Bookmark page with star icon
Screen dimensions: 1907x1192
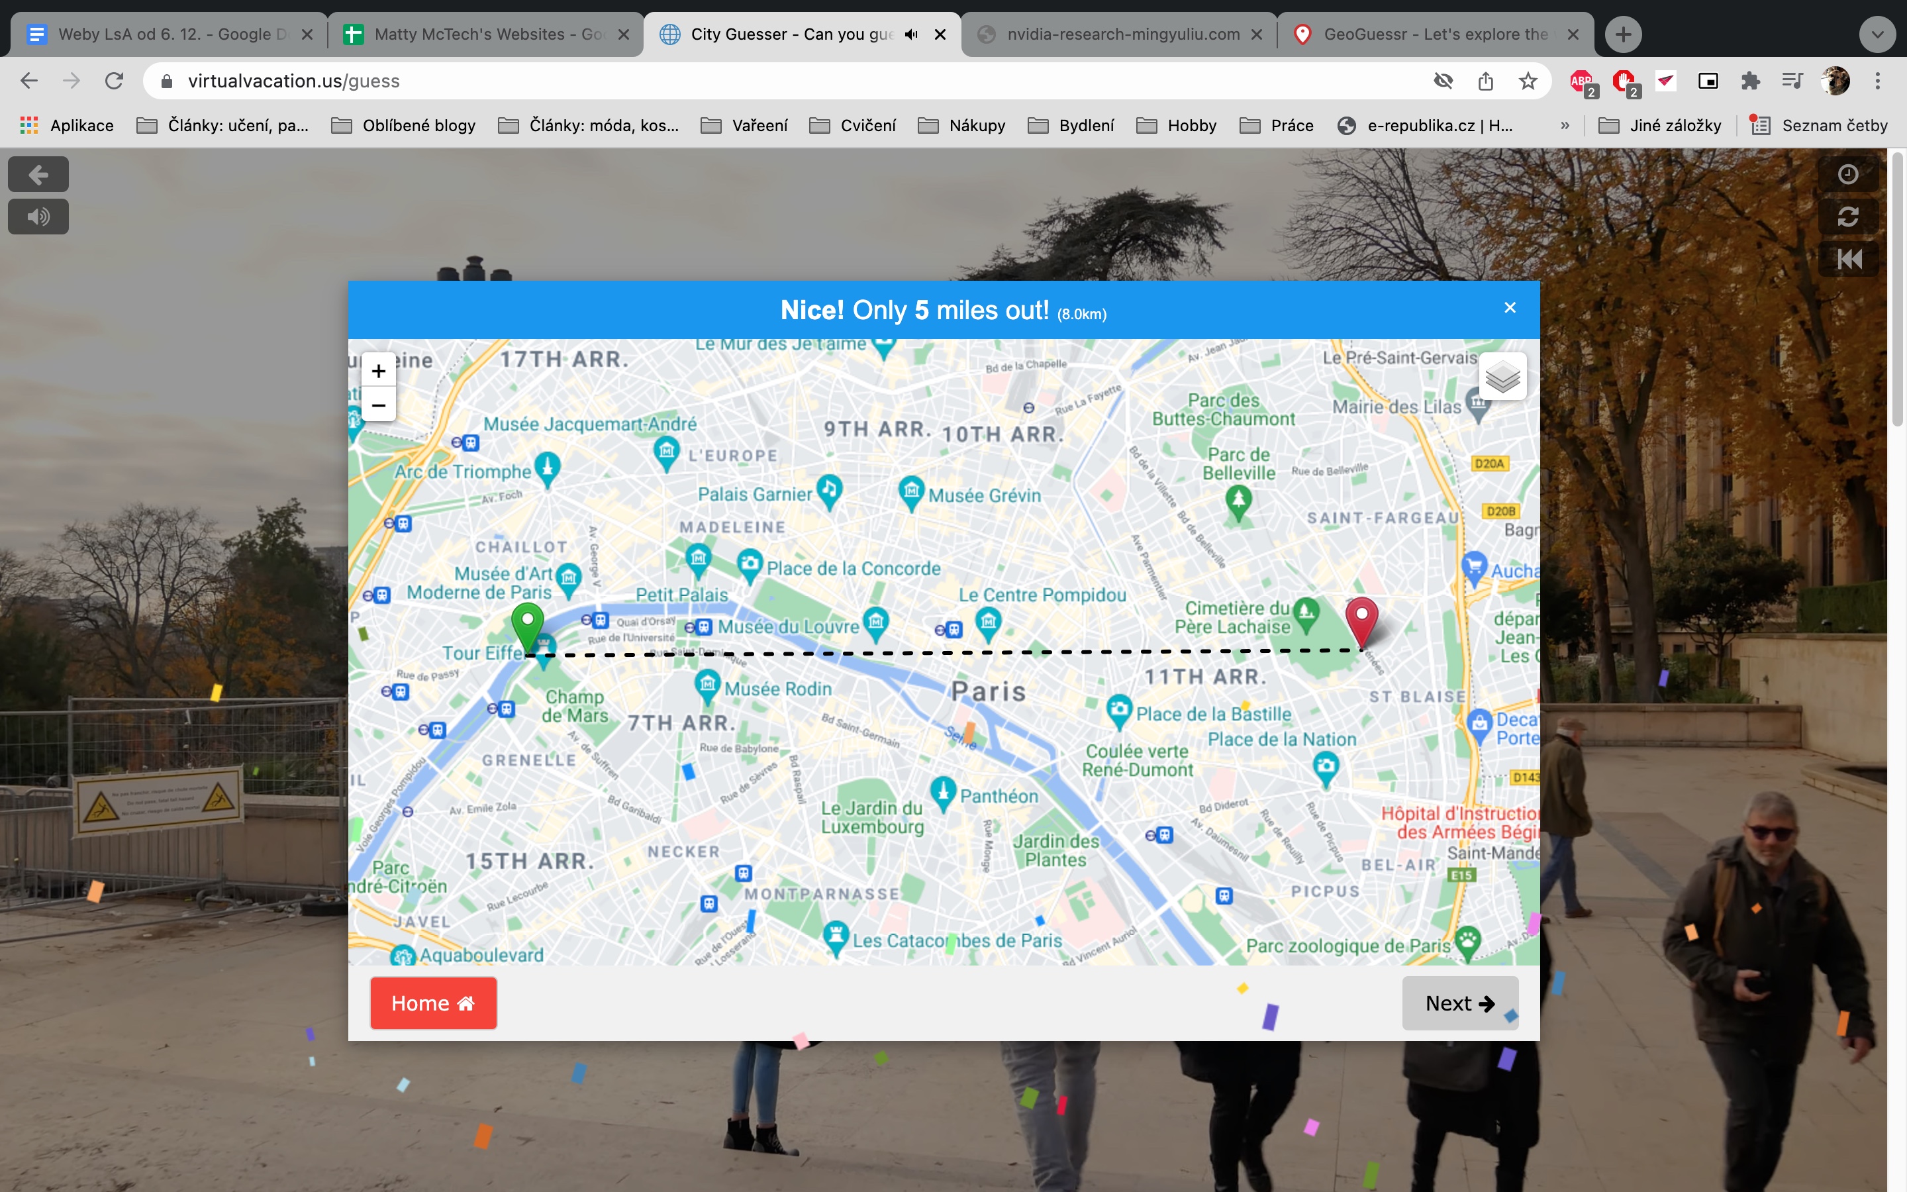coord(1528,80)
